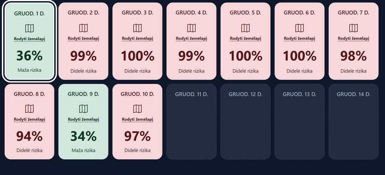Click the 34% risk value on Gruod. 9 d.
385x175 pixels.
[83, 136]
